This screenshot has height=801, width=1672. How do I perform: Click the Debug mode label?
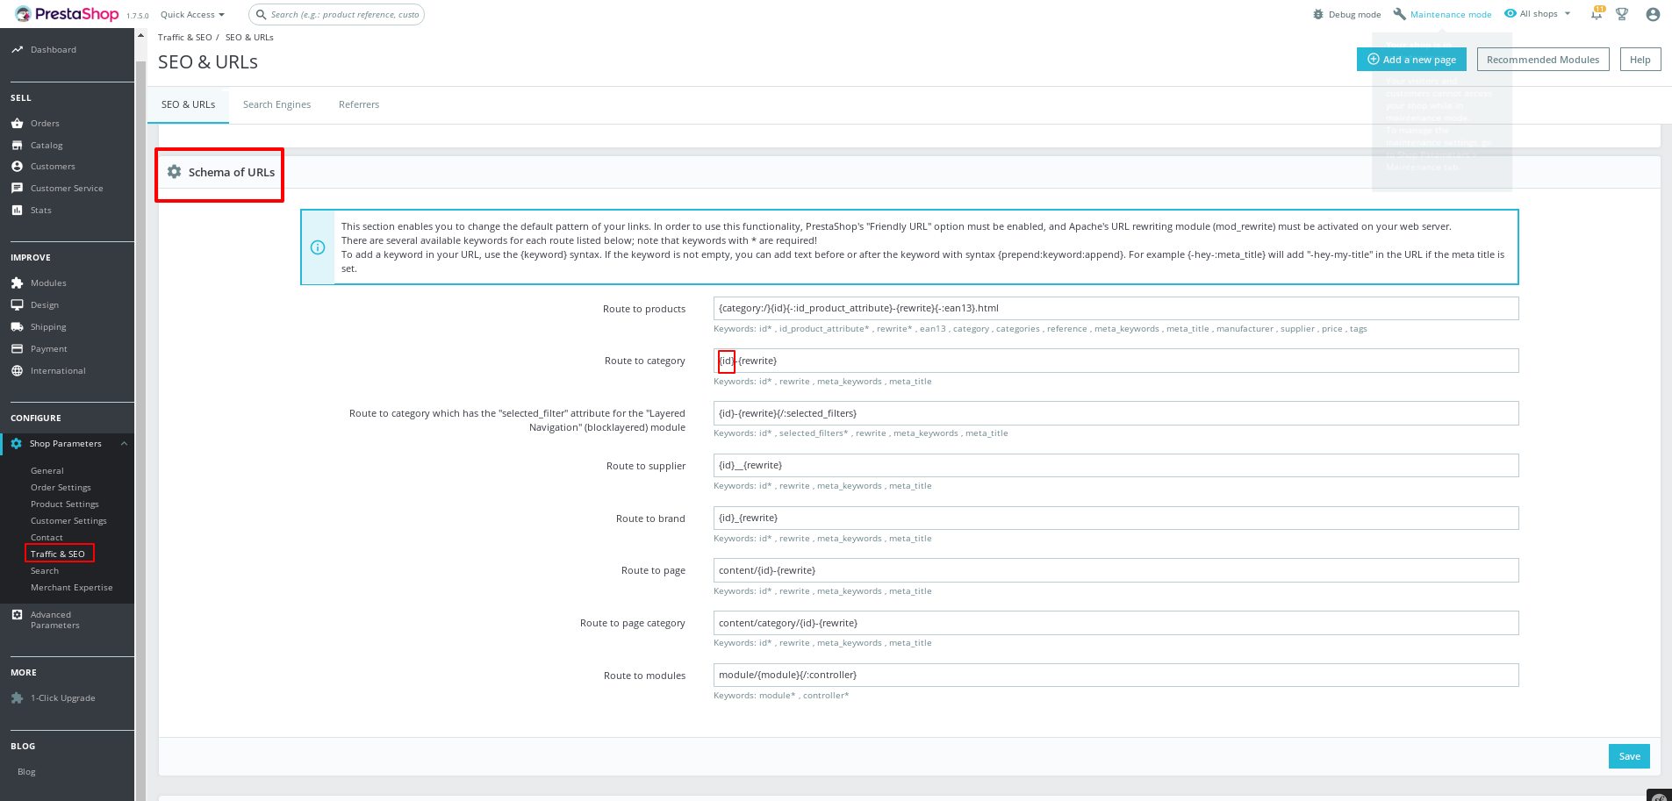1354,15
